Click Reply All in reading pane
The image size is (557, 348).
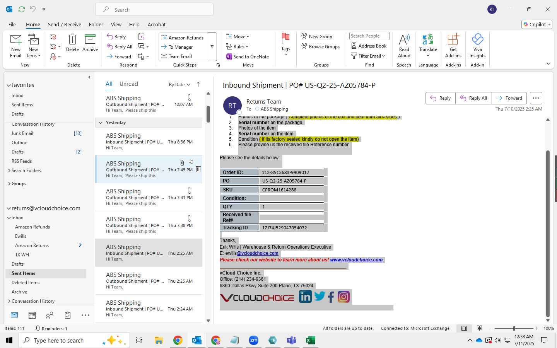(x=473, y=98)
